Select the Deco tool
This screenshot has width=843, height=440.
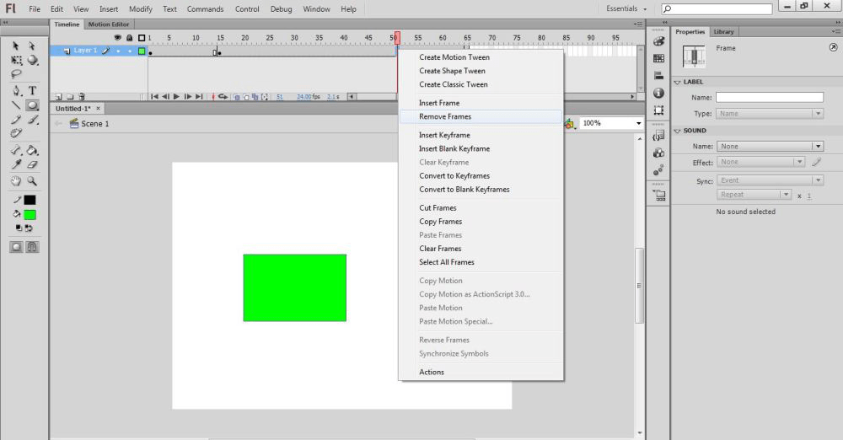[x=16, y=133]
